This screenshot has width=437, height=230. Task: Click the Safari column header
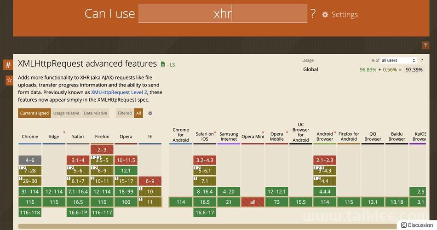(78, 137)
